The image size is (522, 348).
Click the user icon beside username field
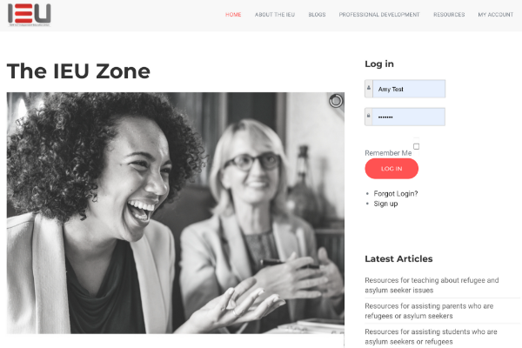tap(369, 88)
